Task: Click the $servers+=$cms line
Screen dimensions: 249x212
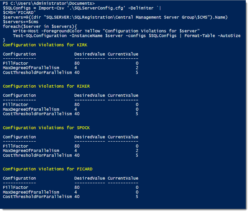Action: (20, 22)
